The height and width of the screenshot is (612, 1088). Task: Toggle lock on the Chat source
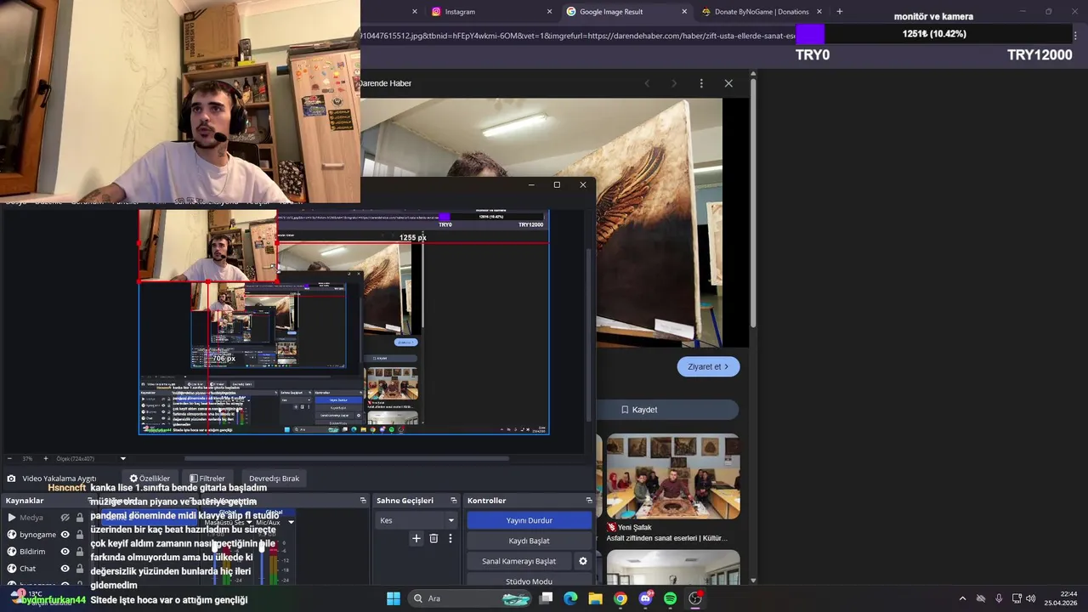(80, 569)
